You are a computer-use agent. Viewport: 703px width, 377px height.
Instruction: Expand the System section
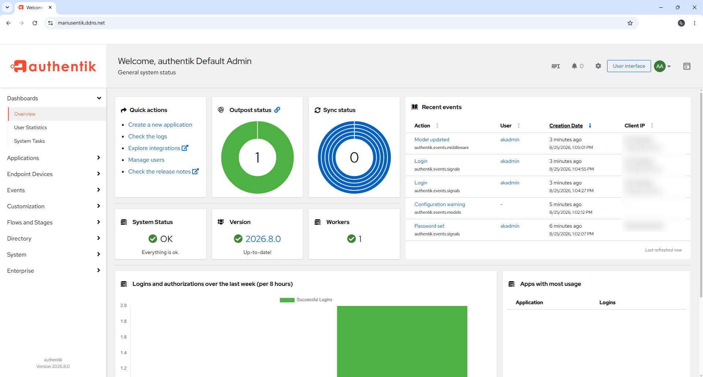point(98,254)
